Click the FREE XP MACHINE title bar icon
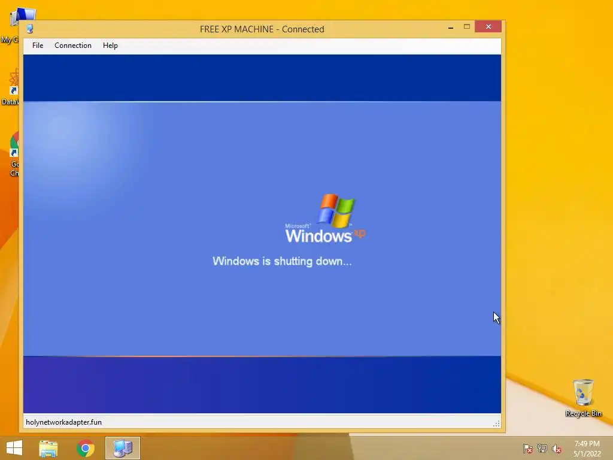613x460 pixels. tap(30, 29)
